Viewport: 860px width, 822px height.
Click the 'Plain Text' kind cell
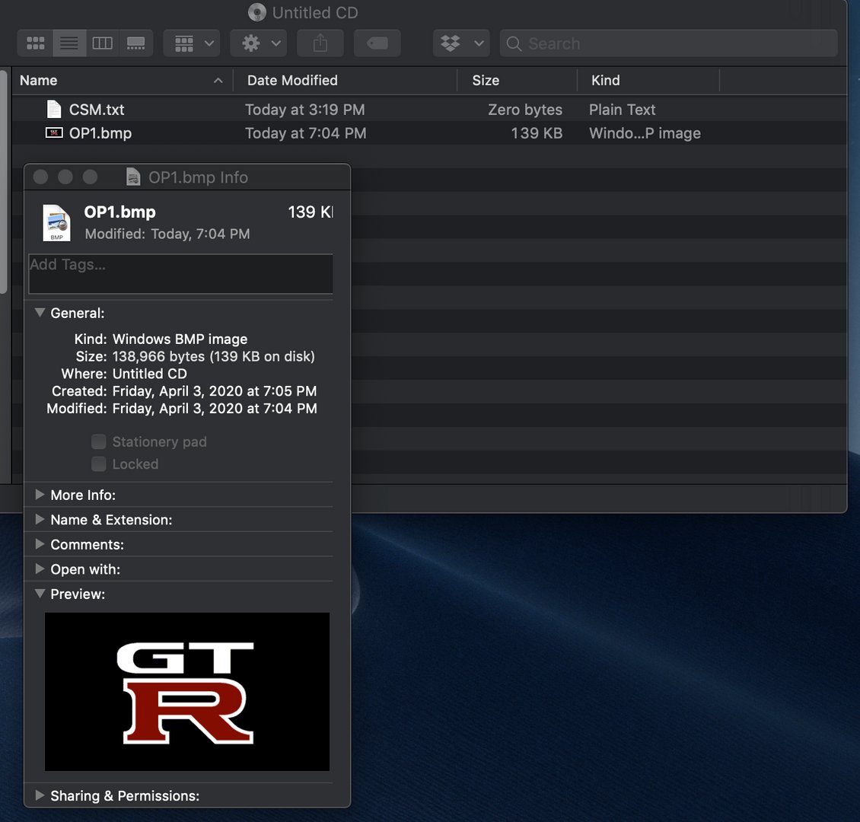coord(622,110)
